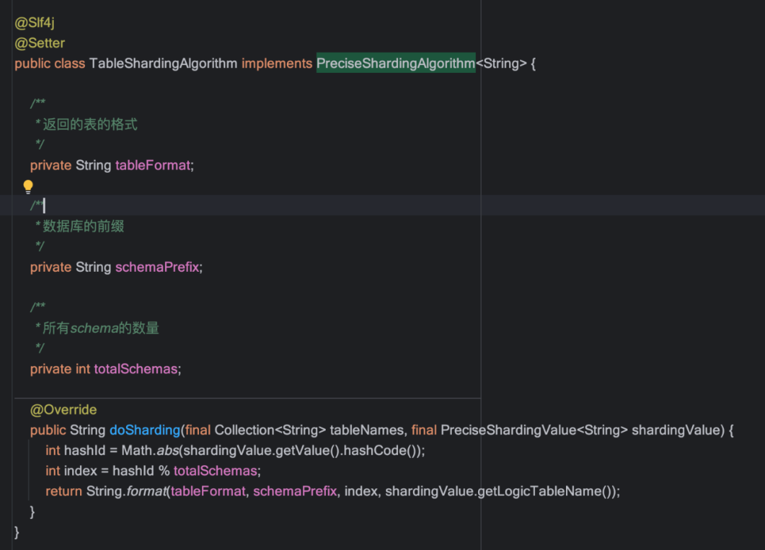Click the totalSchemas usage in index line
The height and width of the screenshot is (550, 765).
pos(215,471)
